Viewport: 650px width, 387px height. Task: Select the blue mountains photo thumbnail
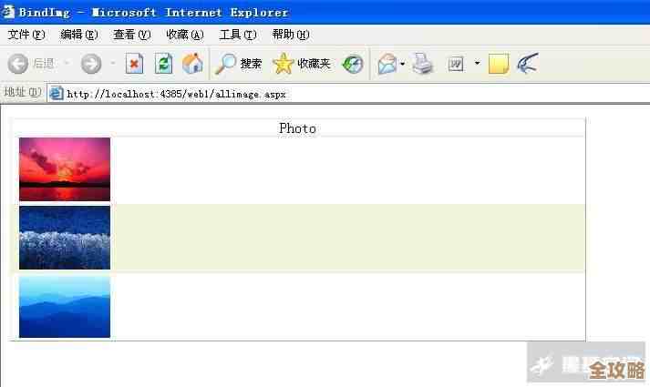click(65, 307)
